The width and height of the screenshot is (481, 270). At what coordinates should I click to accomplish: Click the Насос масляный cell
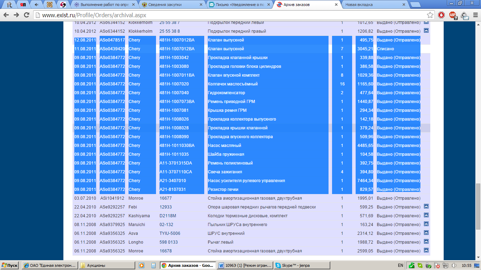tap(225, 145)
